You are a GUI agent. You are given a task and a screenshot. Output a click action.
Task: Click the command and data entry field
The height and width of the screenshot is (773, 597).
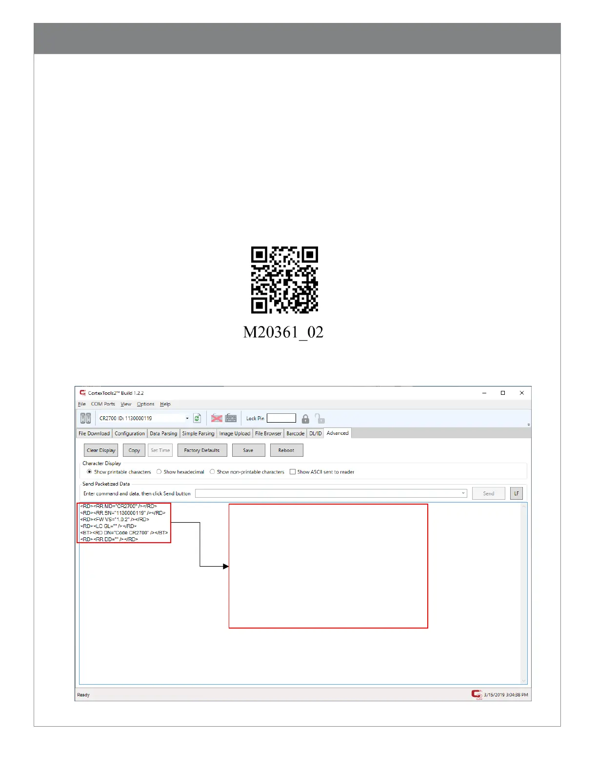coord(331,493)
